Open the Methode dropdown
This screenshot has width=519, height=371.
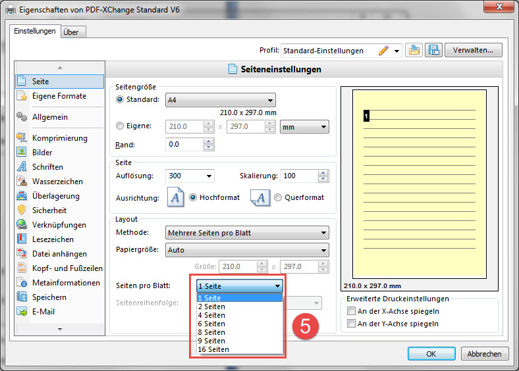pyautogui.click(x=247, y=233)
